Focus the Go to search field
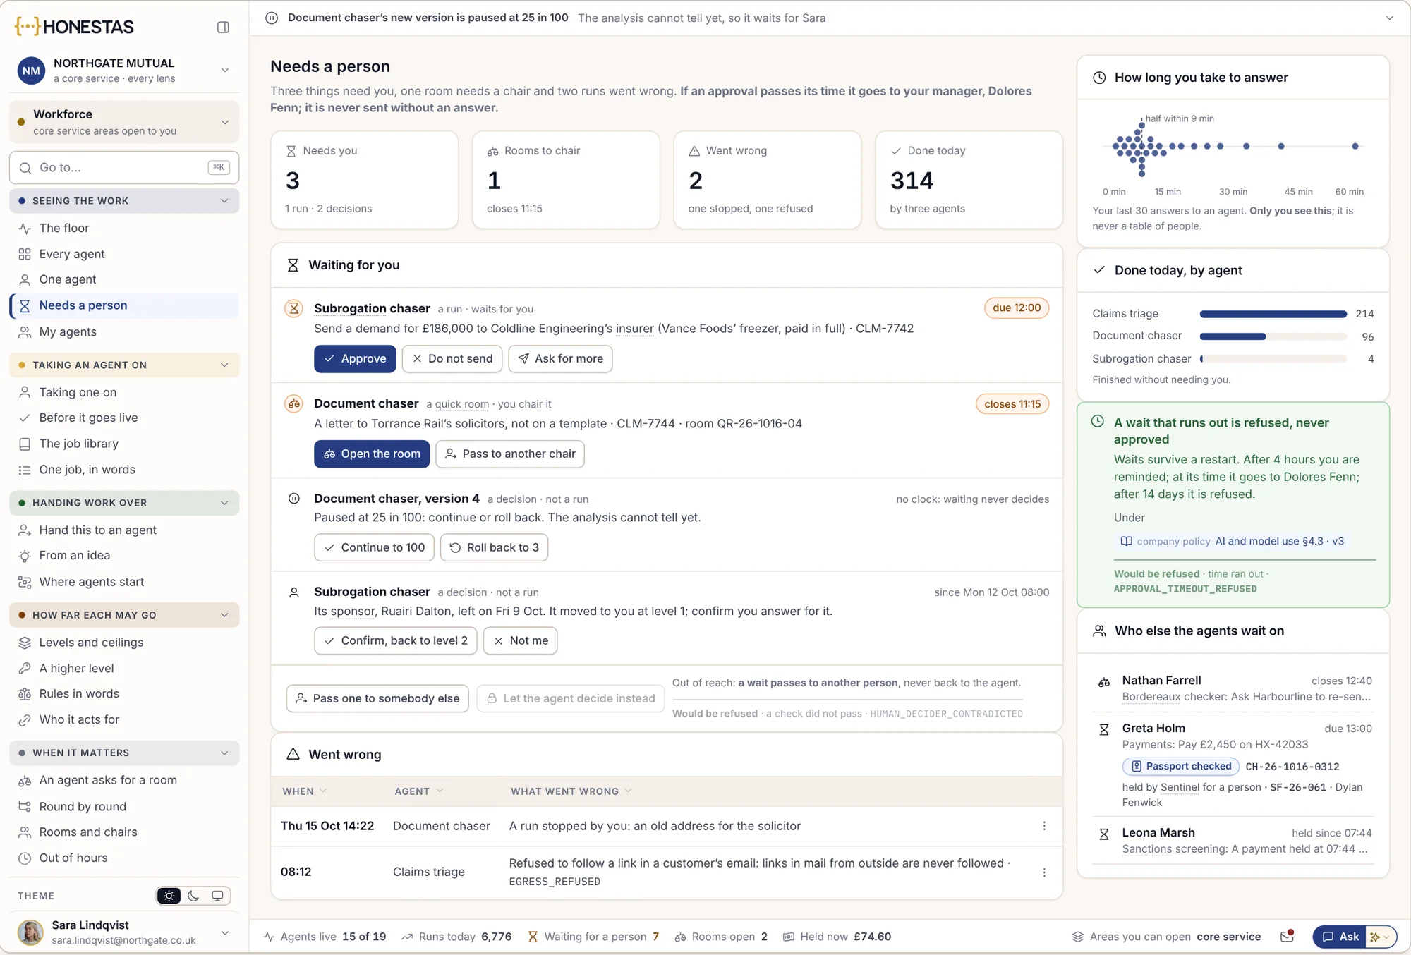Viewport: 1411px width, 955px height. pyautogui.click(x=124, y=168)
